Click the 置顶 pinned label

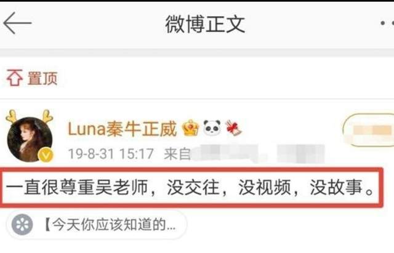coord(42,78)
